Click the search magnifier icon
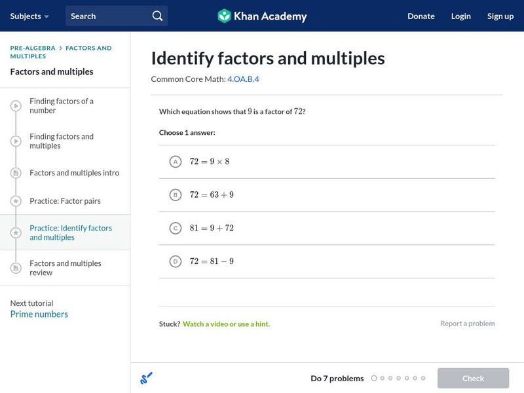Screen dimensions: 524x393 pyautogui.click(x=157, y=16)
